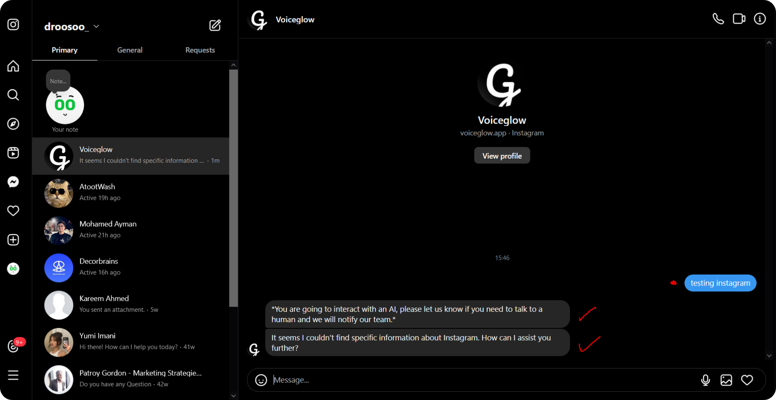Open the Kareem Ahmed conversation

coord(131,305)
